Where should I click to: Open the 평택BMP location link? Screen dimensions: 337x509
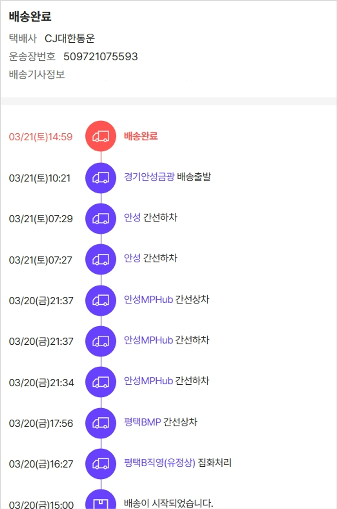point(142,422)
